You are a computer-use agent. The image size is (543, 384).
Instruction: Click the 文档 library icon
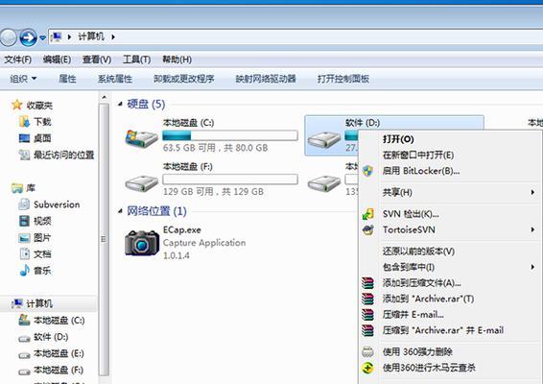24,254
